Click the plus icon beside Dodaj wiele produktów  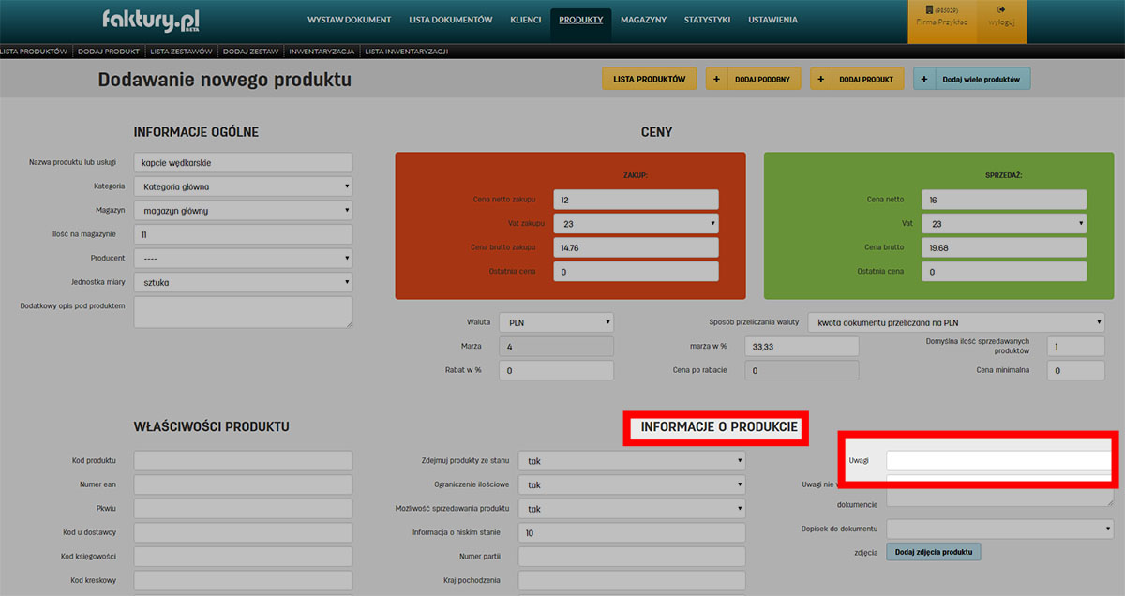(x=924, y=80)
